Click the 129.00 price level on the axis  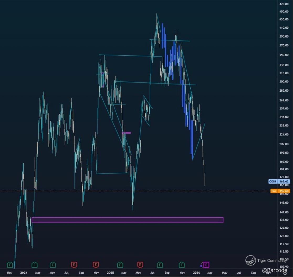click(x=284, y=228)
